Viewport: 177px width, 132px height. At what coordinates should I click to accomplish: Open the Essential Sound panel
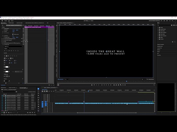[x=160, y=46]
